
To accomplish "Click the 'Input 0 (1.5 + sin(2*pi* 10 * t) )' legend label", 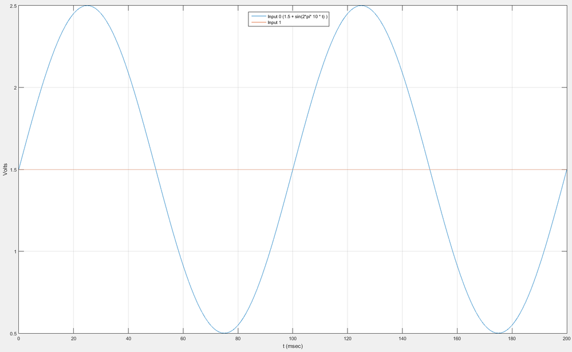I will click(298, 17).
